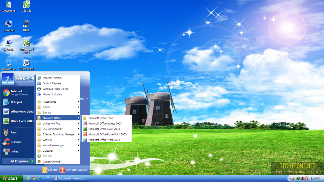Expand the USB Disk Security folder

click(x=58, y=129)
